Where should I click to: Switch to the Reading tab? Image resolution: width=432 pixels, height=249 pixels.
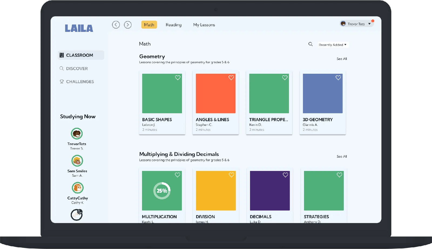pyautogui.click(x=174, y=25)
